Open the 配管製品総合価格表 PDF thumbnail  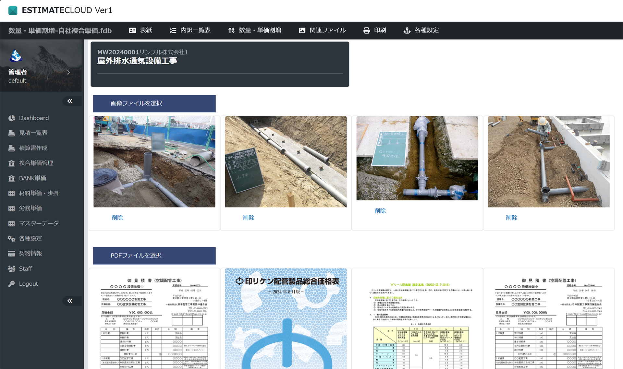[x=286, y=319]
